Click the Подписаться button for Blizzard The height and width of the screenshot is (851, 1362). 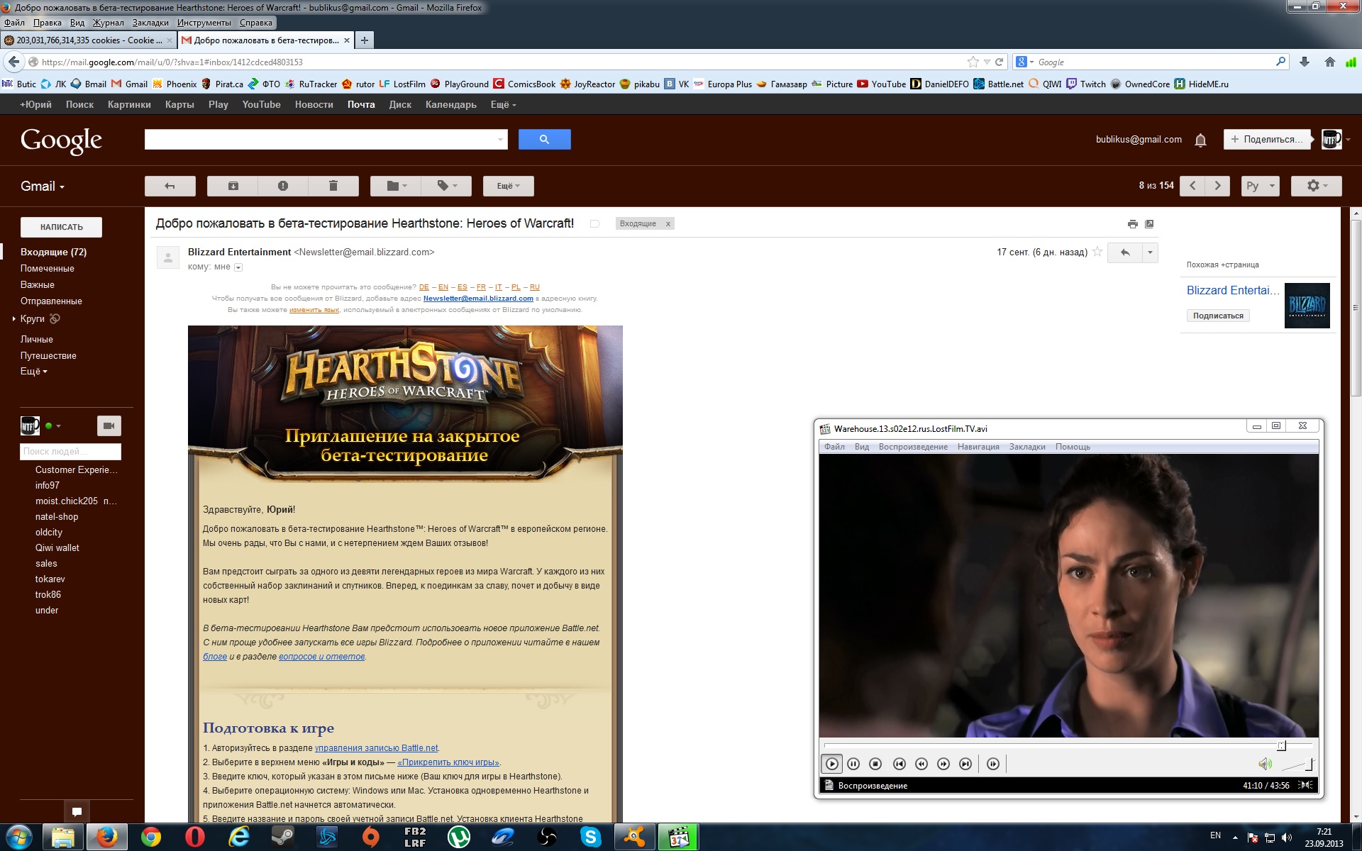point(1217,316)
